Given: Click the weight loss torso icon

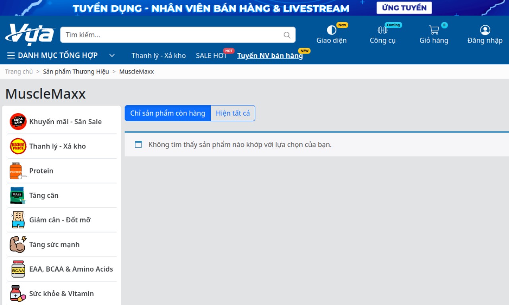Looking at the screenshot, I should [18, 220].
